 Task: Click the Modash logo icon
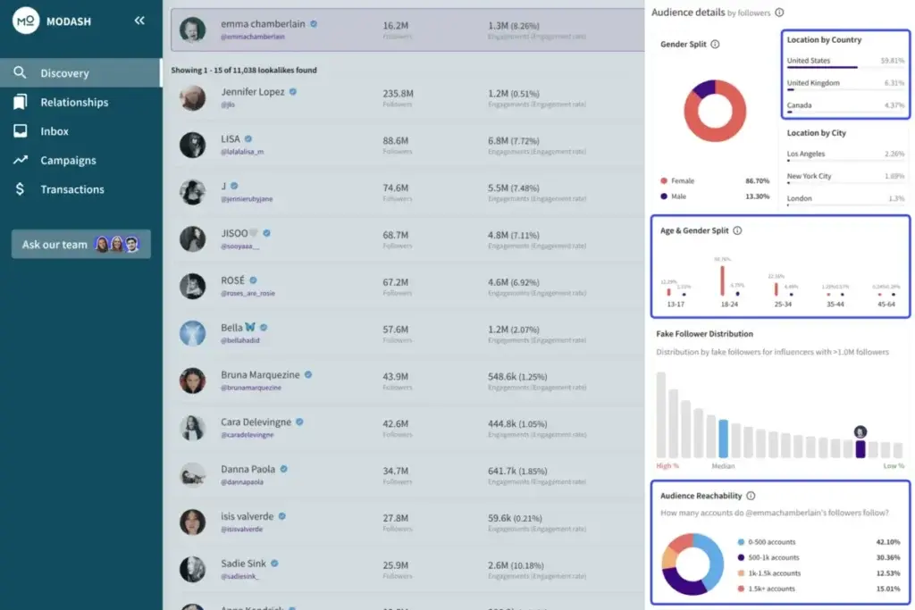click(x=25, y=20)
